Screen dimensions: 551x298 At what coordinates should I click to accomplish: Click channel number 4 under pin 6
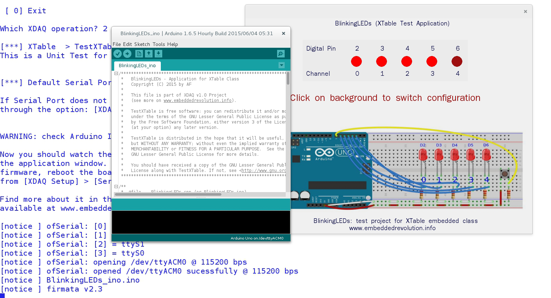click(458, 74)
